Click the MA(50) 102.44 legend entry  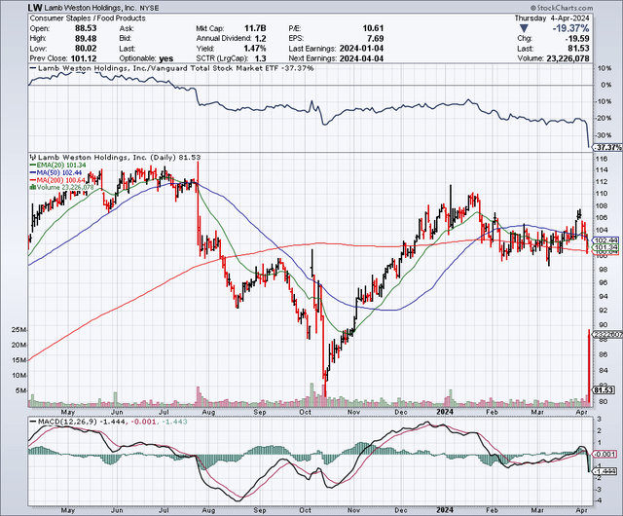(x=55, y=172)
